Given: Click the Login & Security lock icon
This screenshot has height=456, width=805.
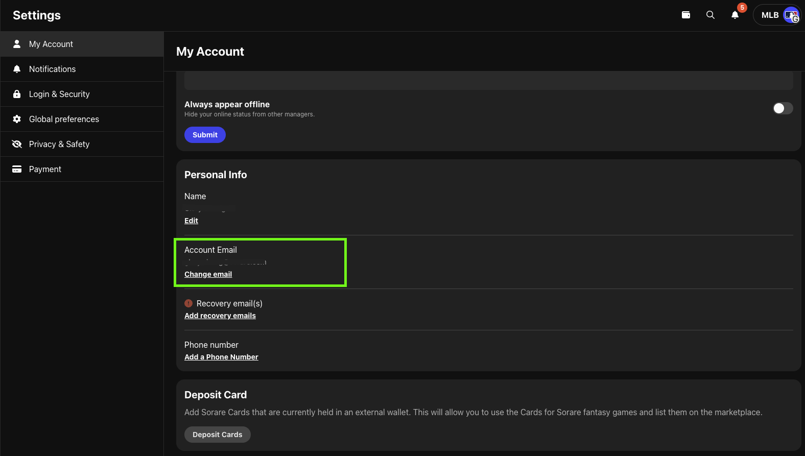Looking at the screenshot, I should coord(17,94).
